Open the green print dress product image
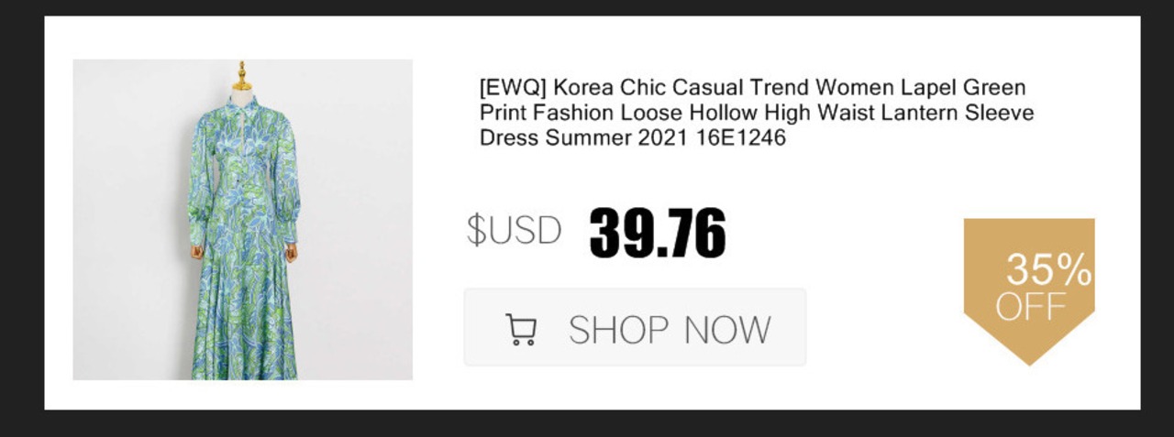 pyautogui.click(x=243, y=220)
